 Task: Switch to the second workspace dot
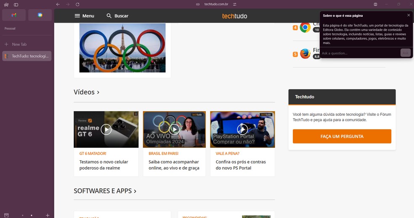pos(32,215)
